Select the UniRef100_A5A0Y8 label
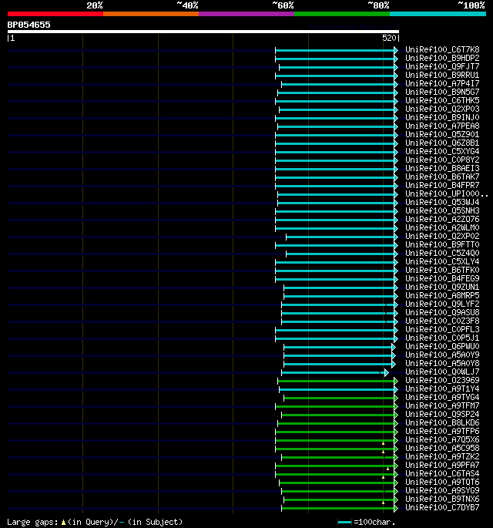The height and width of the screenshot is (528, 493). [442, 363]
